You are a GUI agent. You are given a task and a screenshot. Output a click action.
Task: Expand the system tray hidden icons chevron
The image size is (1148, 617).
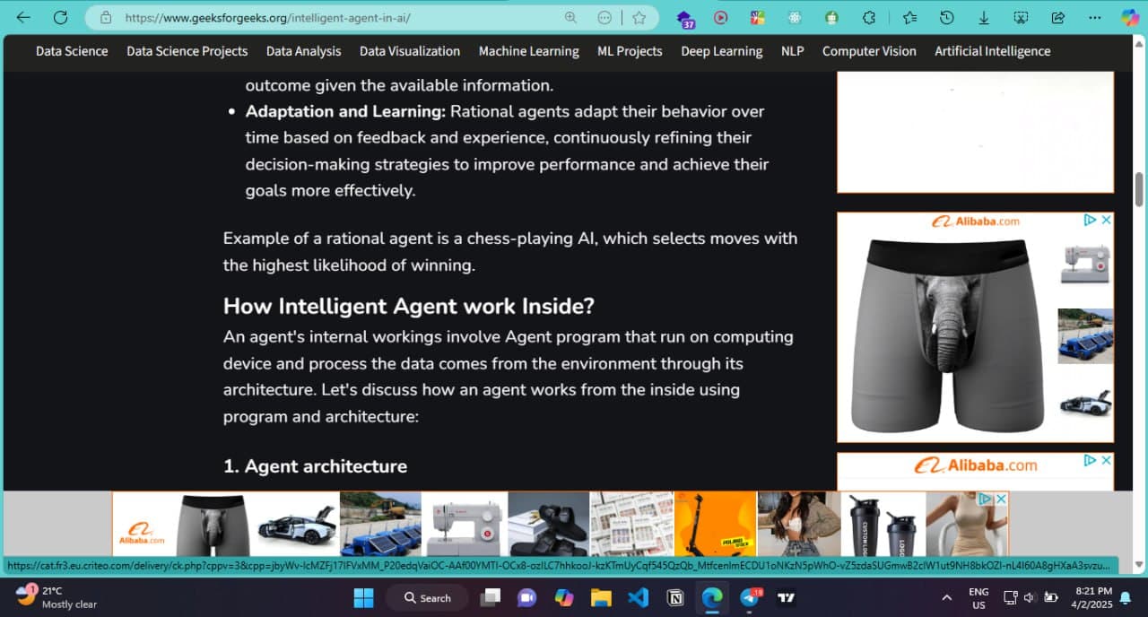click(x=946, y=598)
